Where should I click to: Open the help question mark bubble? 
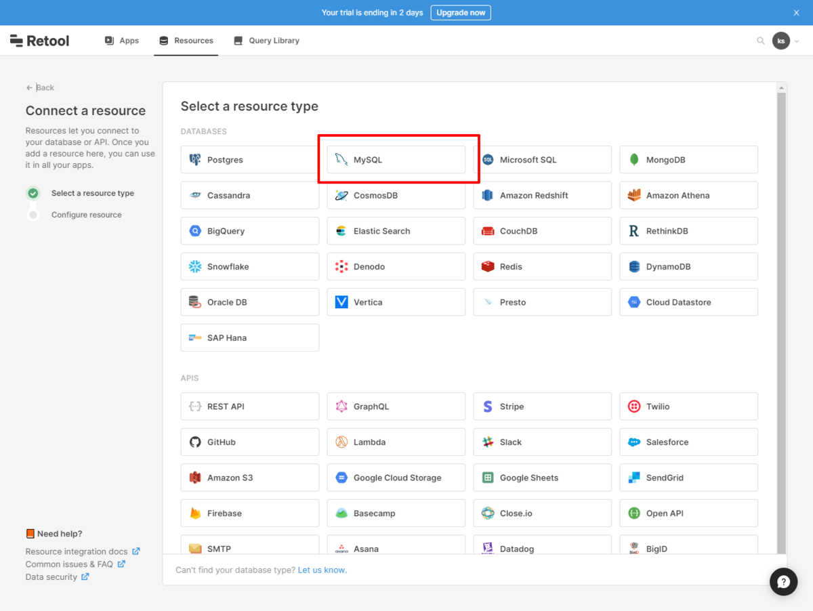784,582
